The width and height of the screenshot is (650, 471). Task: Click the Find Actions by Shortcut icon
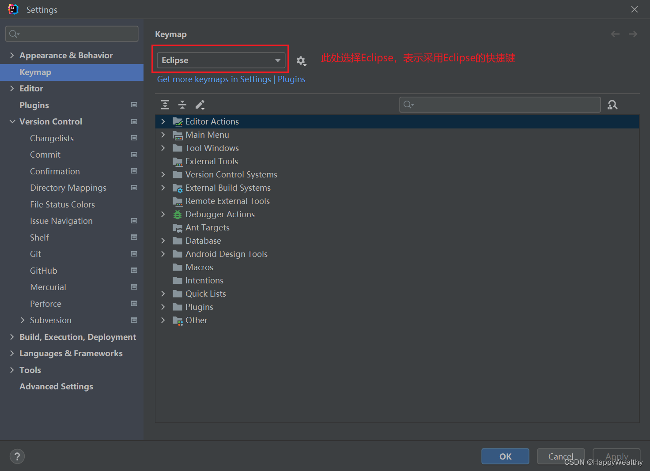pyautogui.click(x=612, y=105)
